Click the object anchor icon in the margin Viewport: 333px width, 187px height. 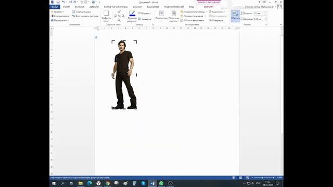[x=96, y=37]
